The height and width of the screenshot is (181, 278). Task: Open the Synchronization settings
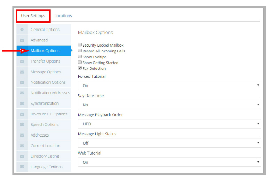pyautogui.click(x=44, y=104)
